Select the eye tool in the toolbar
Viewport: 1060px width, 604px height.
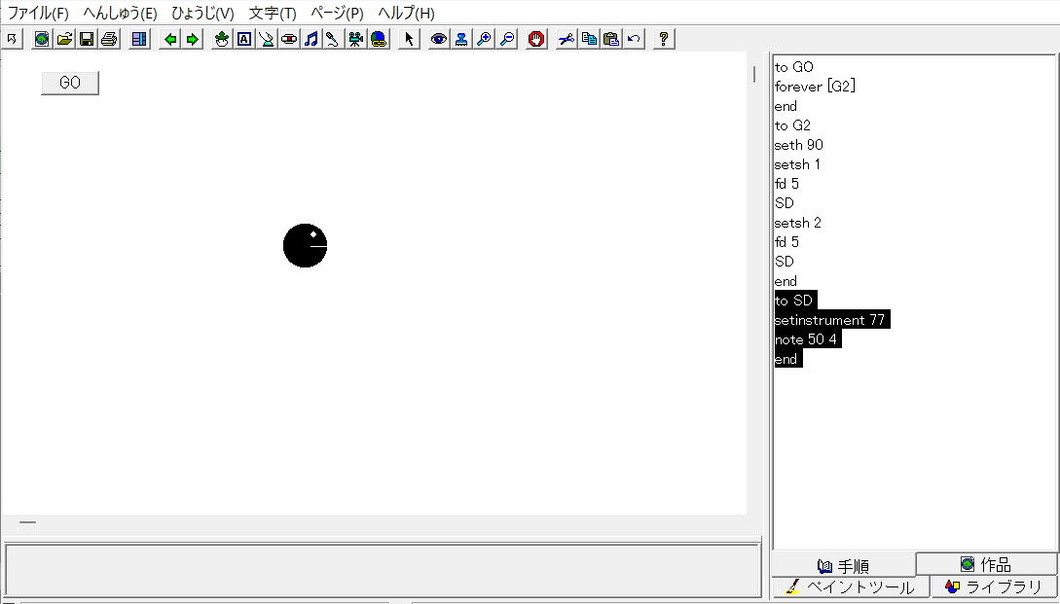[x=439, y=39]
